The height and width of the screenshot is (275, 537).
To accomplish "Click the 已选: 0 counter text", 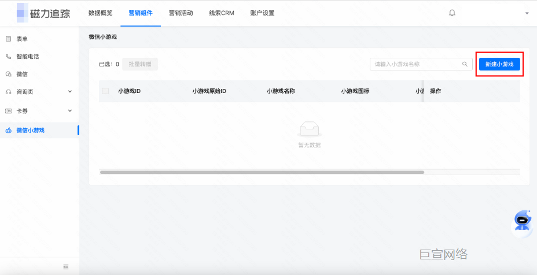I will pyautogui.click(x=109, y=64).
